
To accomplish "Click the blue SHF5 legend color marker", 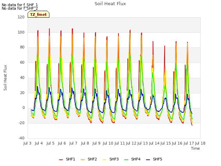I will (x=148, y=160).
